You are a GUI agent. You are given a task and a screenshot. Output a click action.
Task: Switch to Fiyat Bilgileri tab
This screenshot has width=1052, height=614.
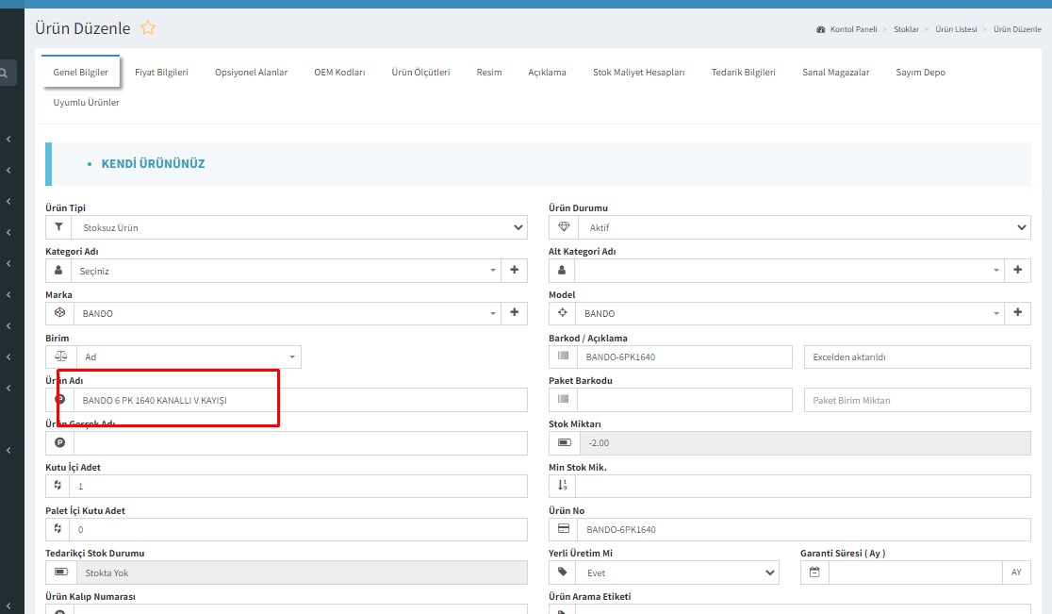(x=161, y=73)
